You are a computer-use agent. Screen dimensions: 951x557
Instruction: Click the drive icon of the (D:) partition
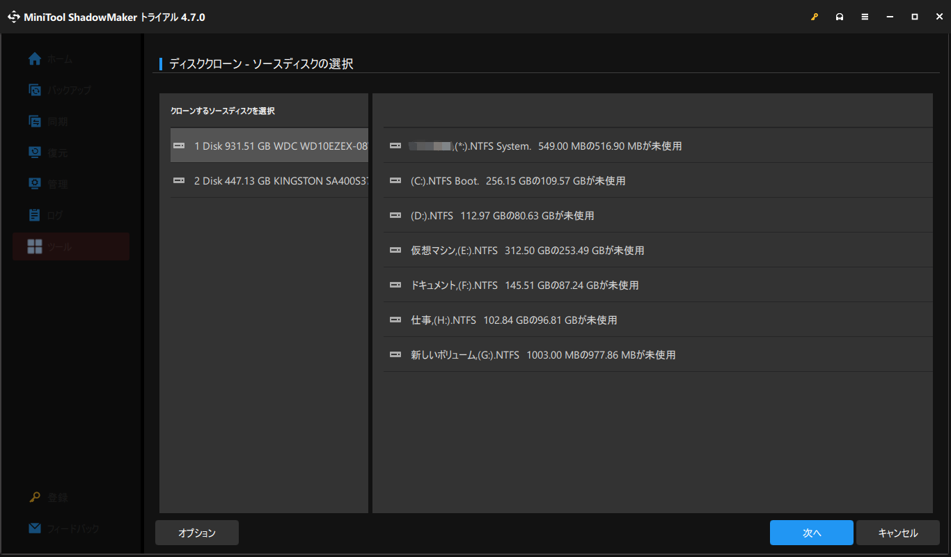tap(395, 215)
